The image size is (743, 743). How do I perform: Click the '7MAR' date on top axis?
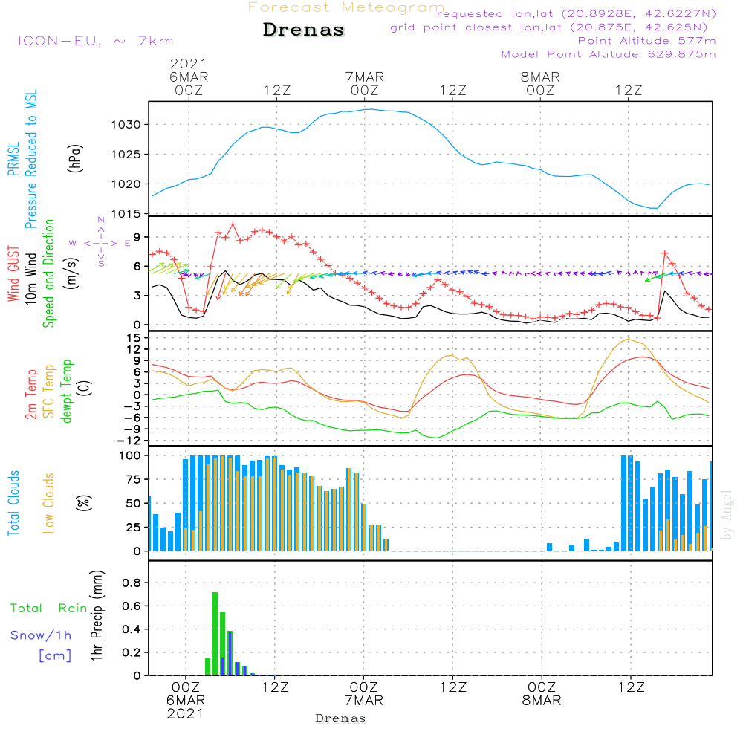tap(364, 77)
